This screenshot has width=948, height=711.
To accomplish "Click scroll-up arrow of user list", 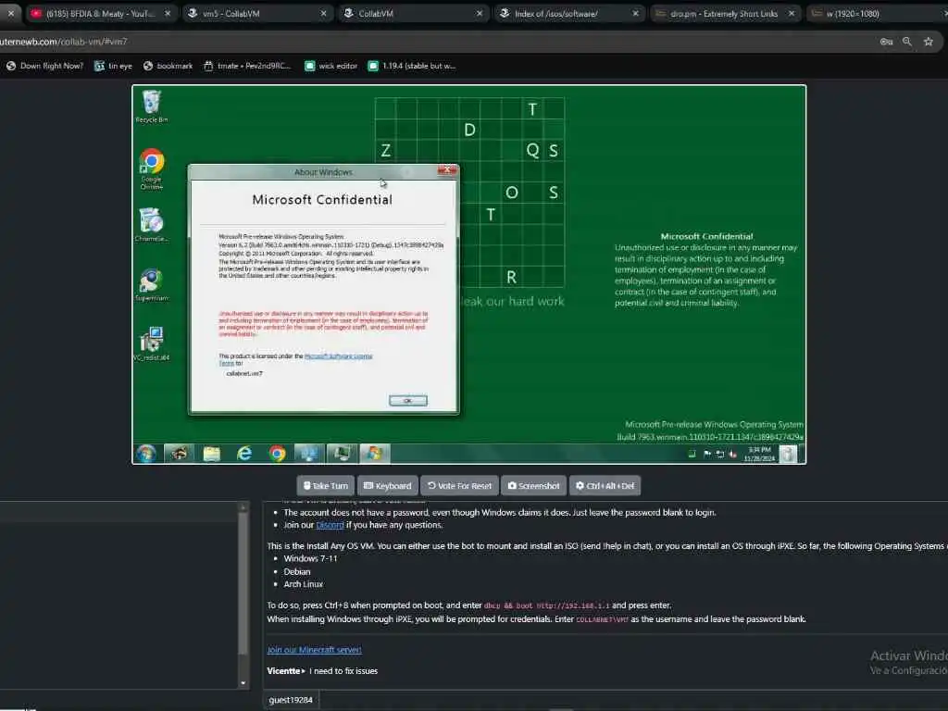I will pyautogui.click(x=243, y=507).
